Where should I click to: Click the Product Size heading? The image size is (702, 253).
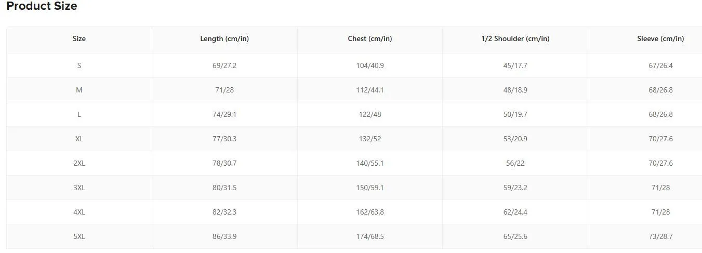[42, 6]
